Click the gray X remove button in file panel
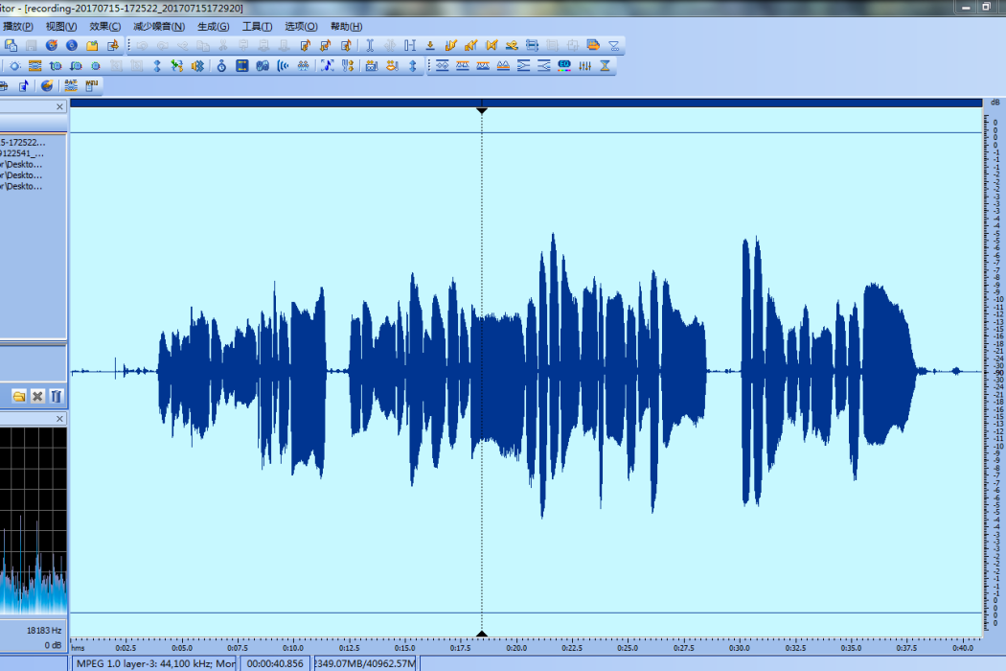1006x671 pixels. 37,396
